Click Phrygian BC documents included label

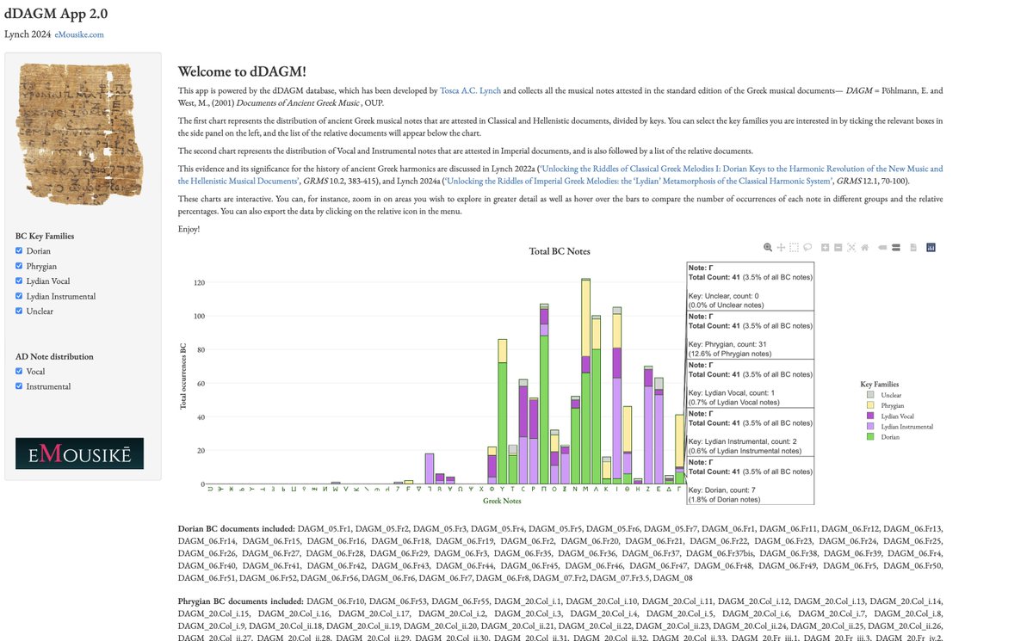point(240,601)
